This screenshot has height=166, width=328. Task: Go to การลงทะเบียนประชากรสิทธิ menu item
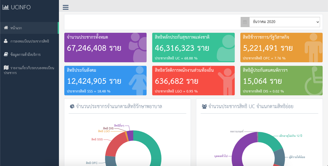pyautogui.click(x=29, y=41)
